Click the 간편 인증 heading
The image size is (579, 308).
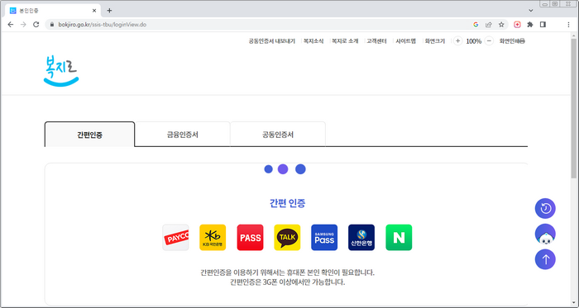[x=287, y=203]
